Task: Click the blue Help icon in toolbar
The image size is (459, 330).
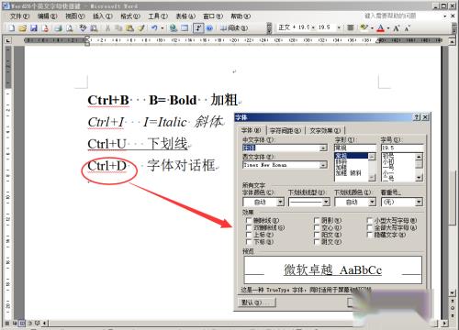Action: tap(209, 28)
